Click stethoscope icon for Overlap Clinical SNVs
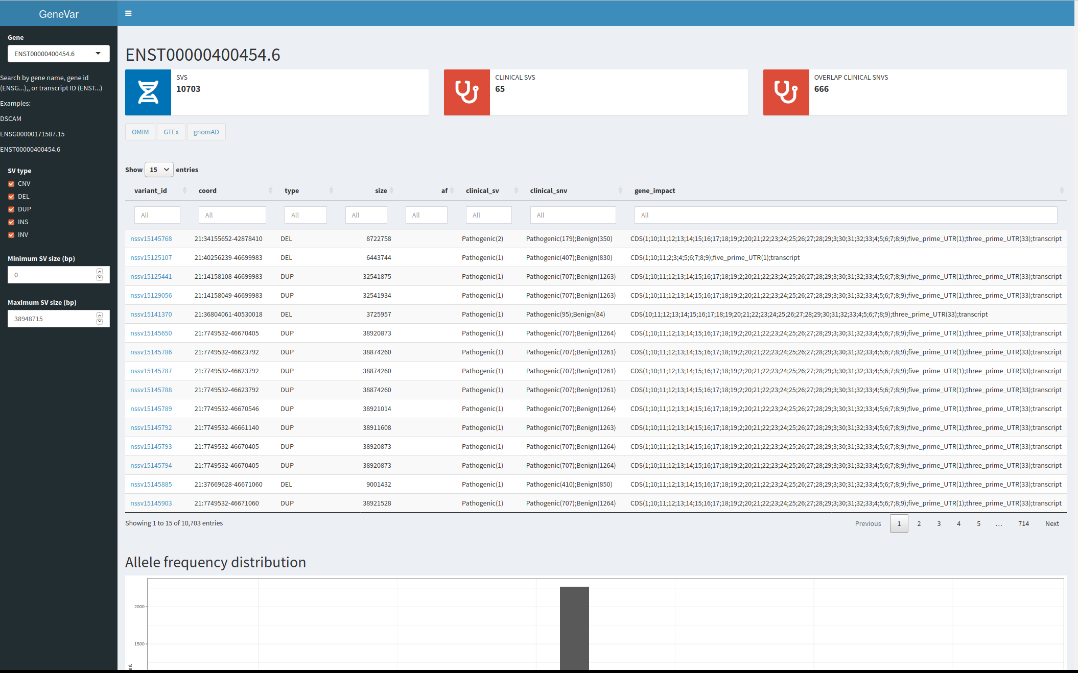The height and width of the screenshot is (673, 1078). tap(786, 92)
